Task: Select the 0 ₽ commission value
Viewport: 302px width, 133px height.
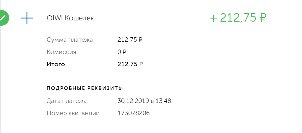Action: click(x=122, y=52)
